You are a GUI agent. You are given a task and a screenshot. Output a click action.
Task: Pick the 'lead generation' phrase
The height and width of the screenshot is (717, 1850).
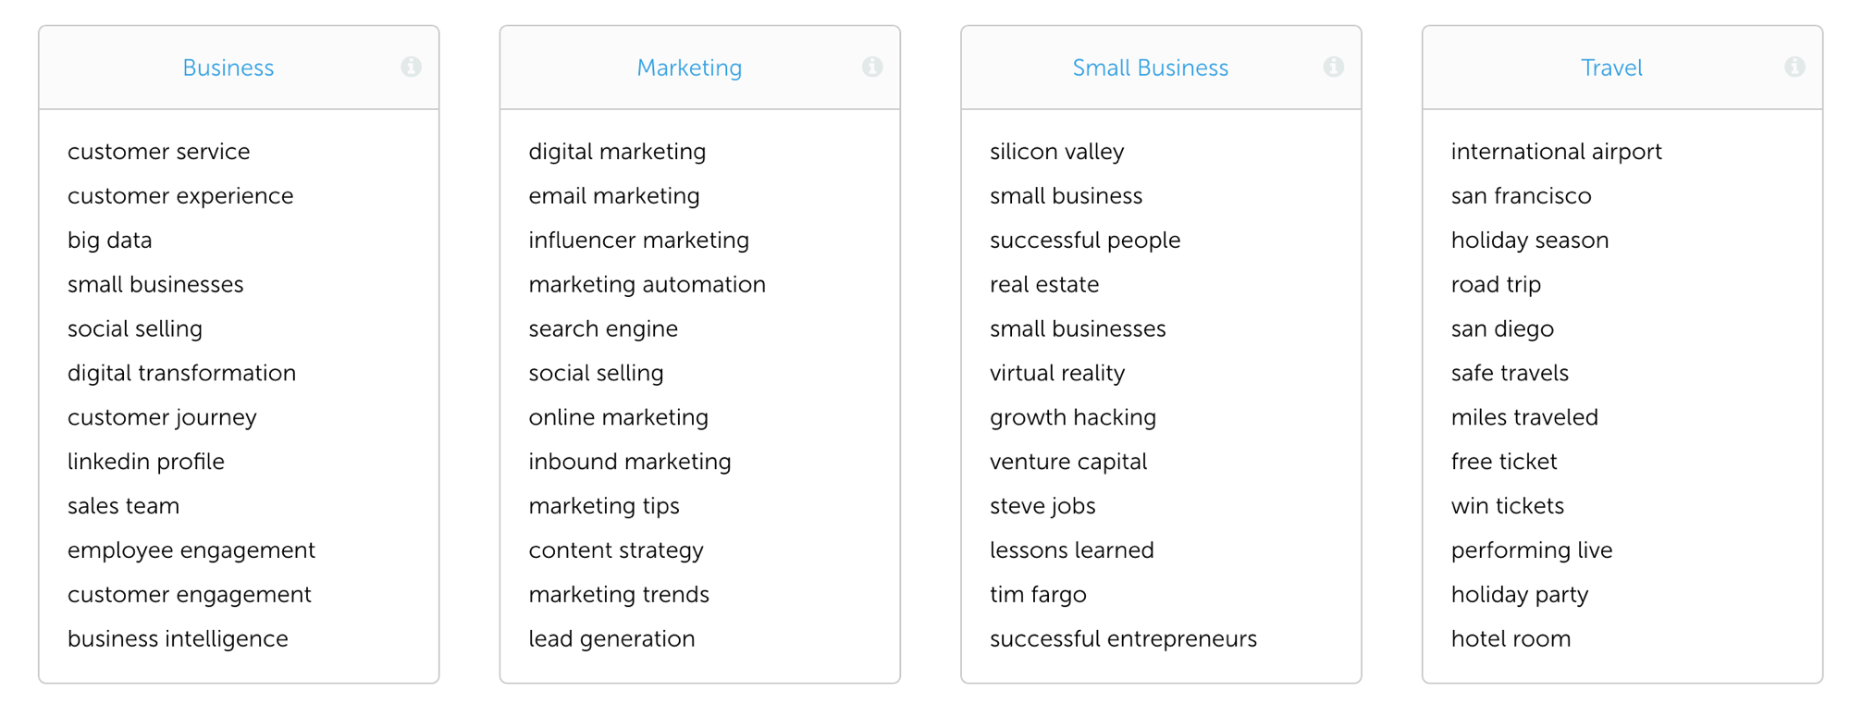pyautogui.click(x=611, y=639)
